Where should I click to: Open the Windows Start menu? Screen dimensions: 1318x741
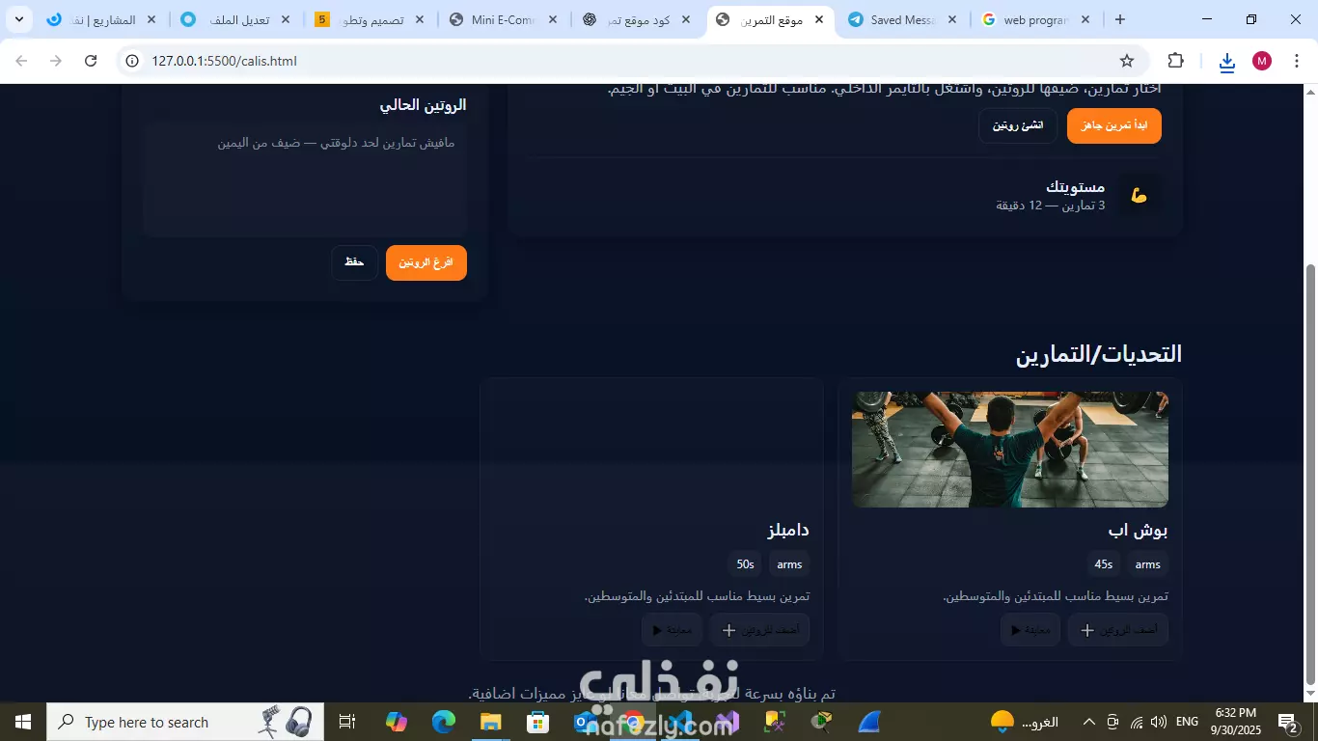[22, 722]
